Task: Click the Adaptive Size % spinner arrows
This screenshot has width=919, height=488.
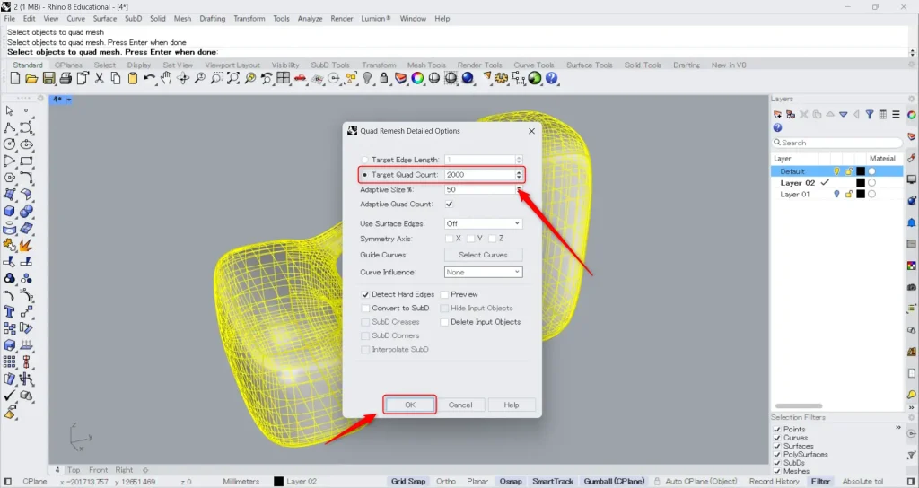Action: 519,189
